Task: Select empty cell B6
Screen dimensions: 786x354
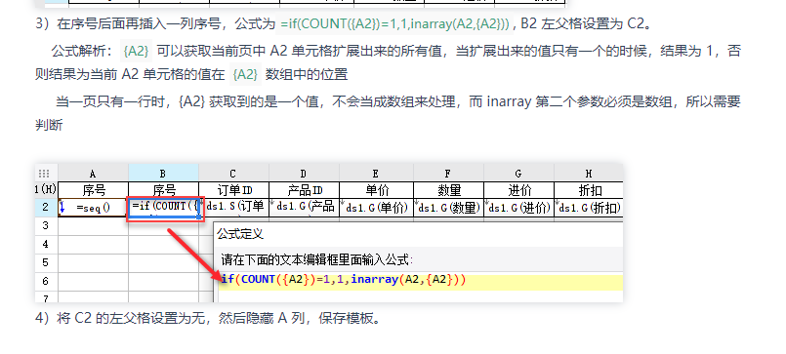Action: (x=163, y=282)
